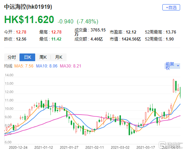The image size is (185, 151).
Task: Click the stock title 中远海控(hk01919)
Action: (28, 7)
